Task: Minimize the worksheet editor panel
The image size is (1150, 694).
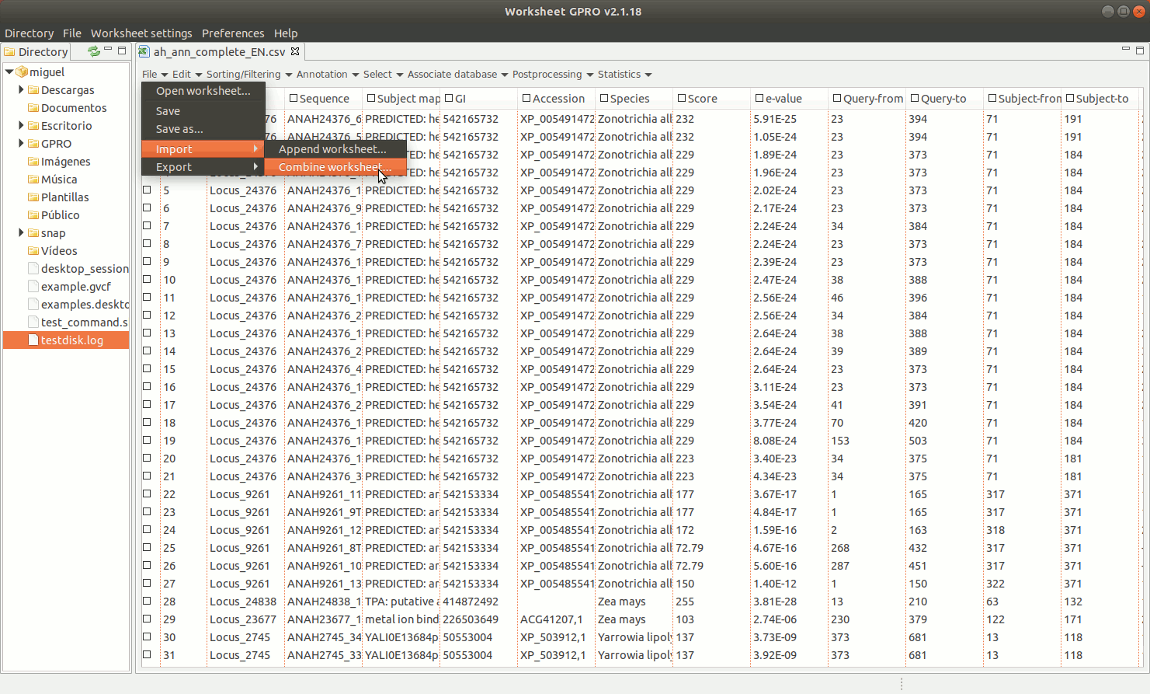Action: [1125, 50]
